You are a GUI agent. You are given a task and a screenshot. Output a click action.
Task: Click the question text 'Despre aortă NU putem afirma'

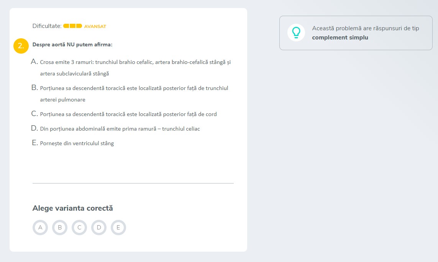[x=72, y=44]
